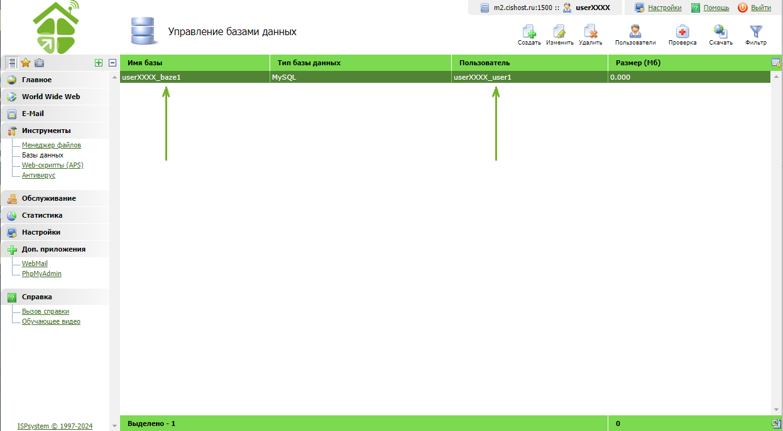Open the Менеджер файлов link
This screenshot has height=431, width=783.
(52, 145)
